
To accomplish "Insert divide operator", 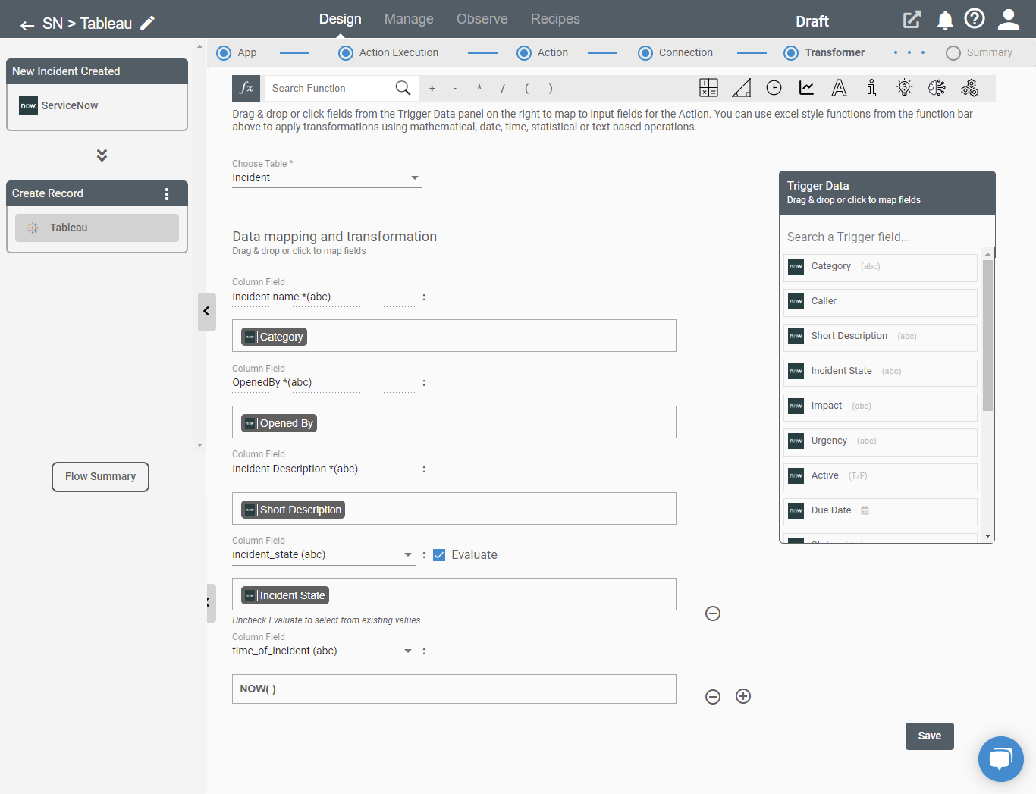I will (x=503, y=89).
